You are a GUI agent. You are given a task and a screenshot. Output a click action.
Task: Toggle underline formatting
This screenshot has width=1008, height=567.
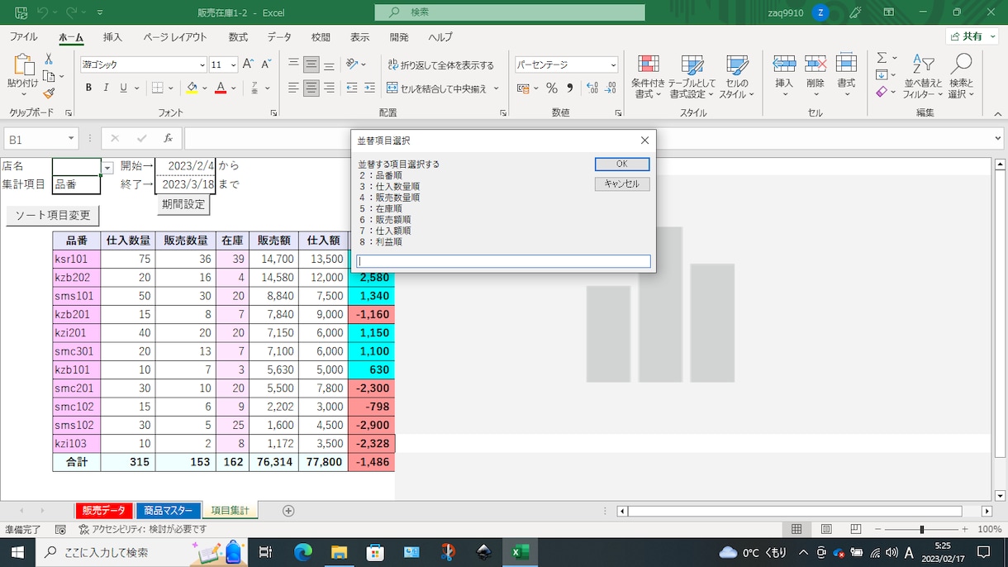coord(123,88)
